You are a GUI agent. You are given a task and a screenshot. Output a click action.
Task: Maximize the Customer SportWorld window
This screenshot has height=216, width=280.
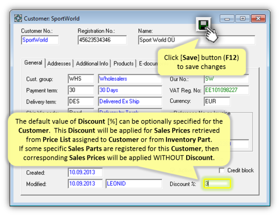[242, 19]
